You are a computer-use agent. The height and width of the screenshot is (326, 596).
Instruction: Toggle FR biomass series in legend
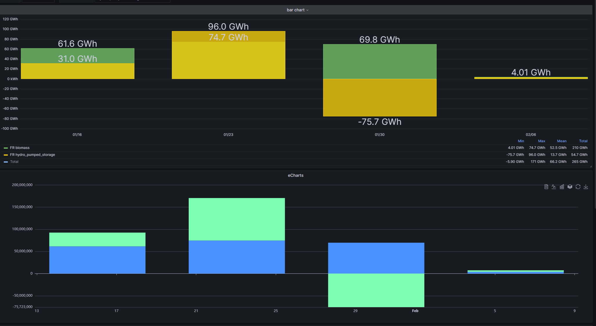(20, 147)
